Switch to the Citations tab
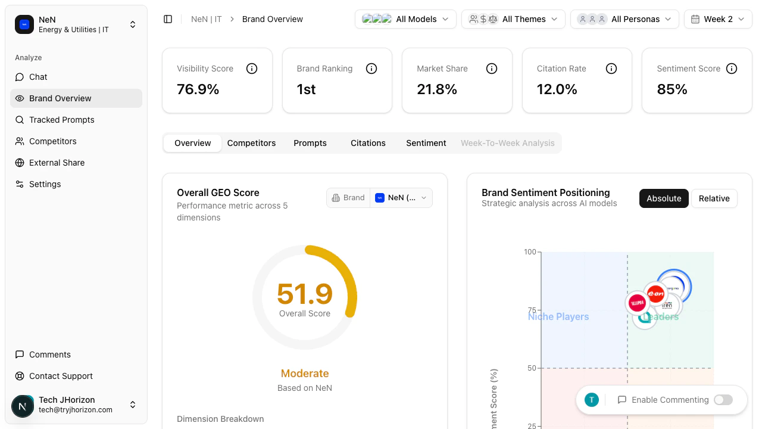 click(367, 143)
